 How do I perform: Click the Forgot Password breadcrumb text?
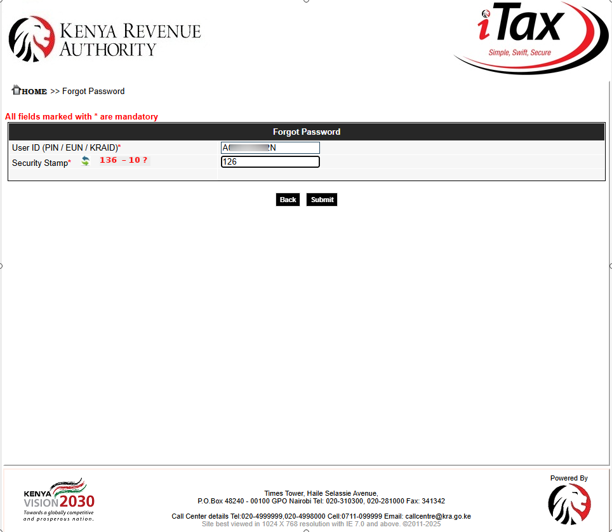[93, 92]
